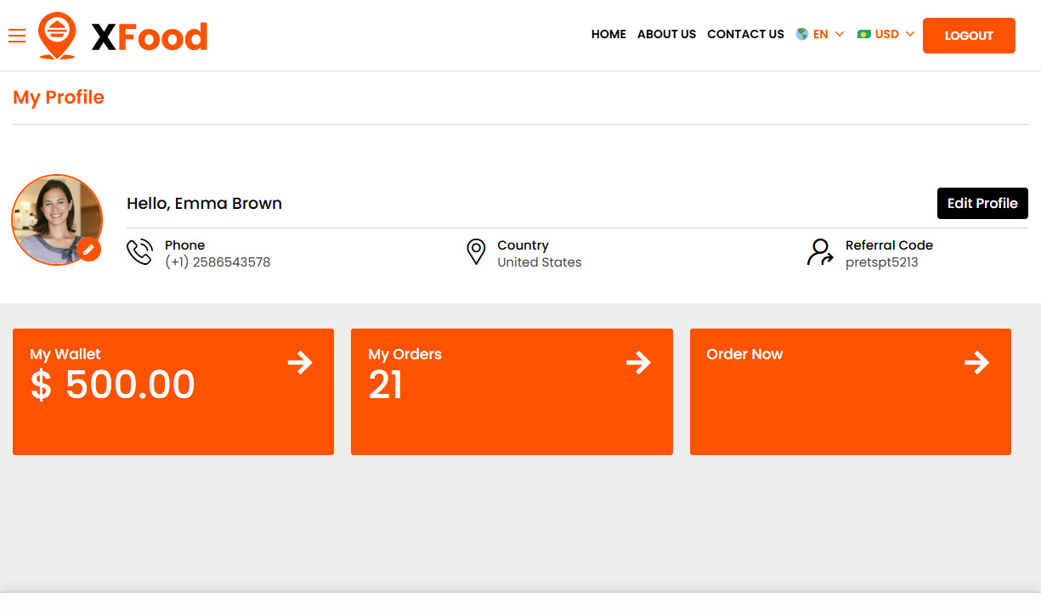Click the referral person icon
The width and height of the screenshot is (1041, 613).
[819, 252]
